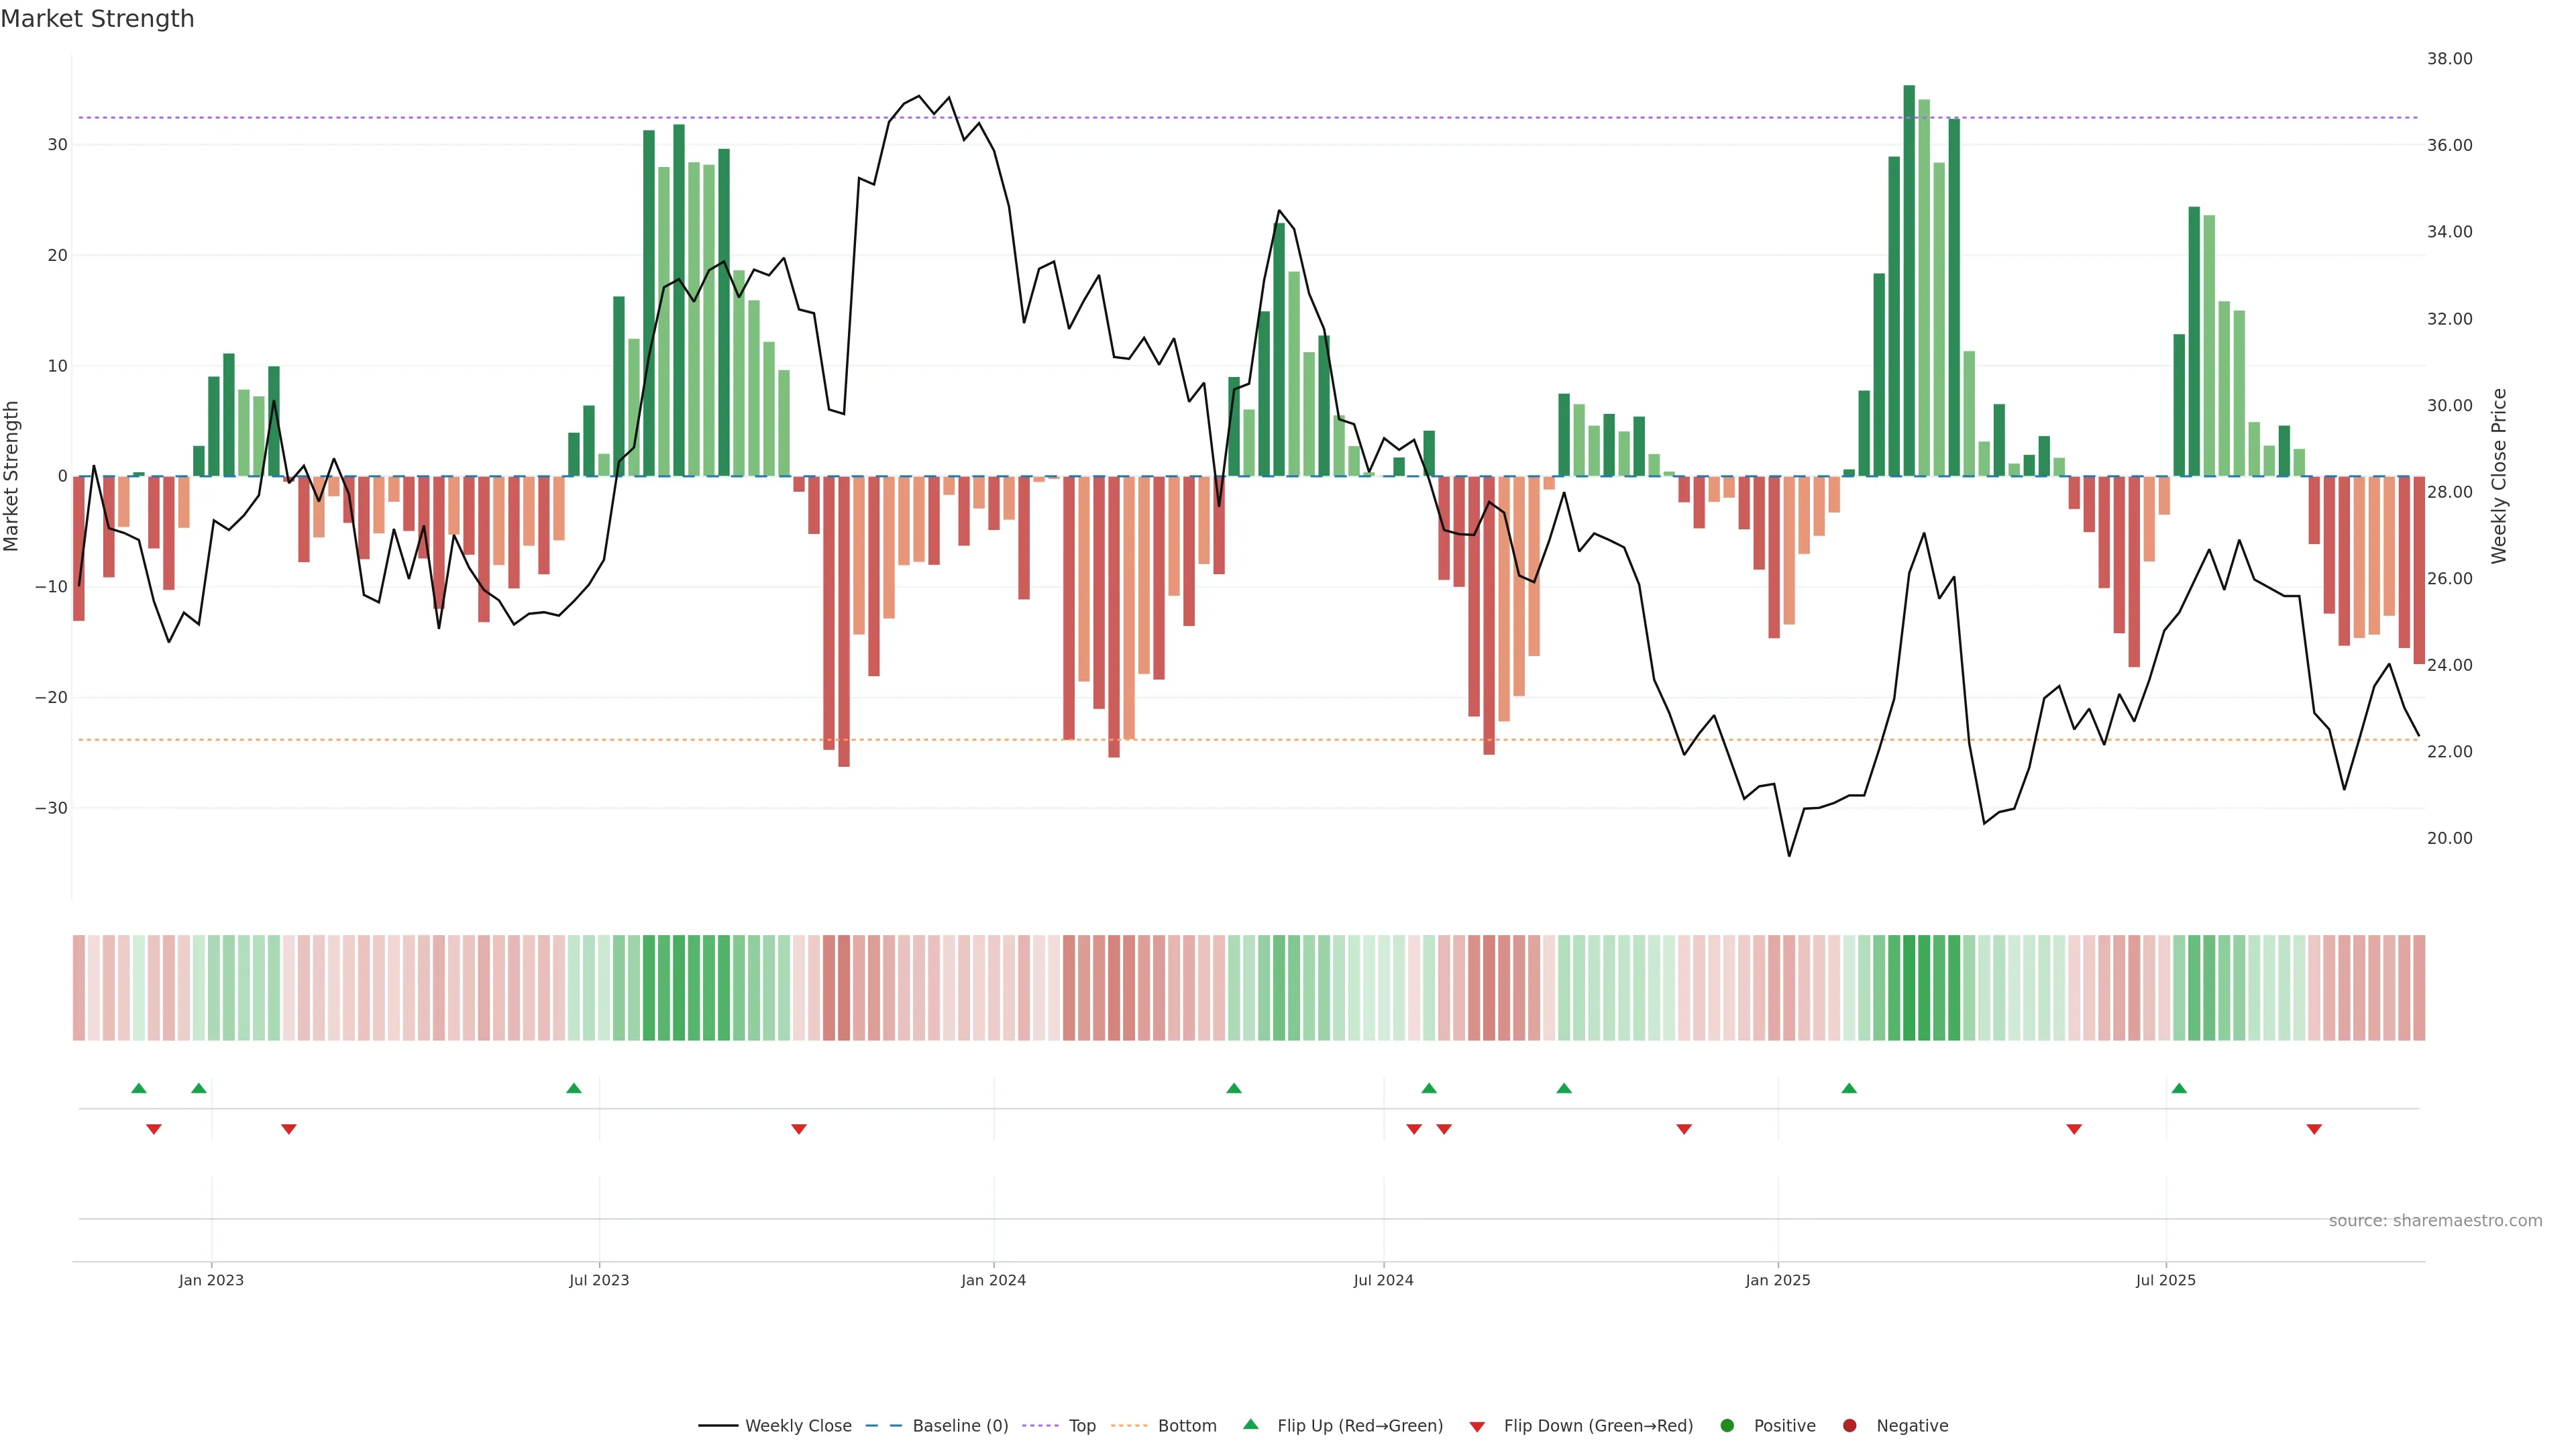This screenshot has height=1449, width=2576.
Task: Click the flip-up marker just after Jul 2025
Action: click(x=2179, y=1088)
